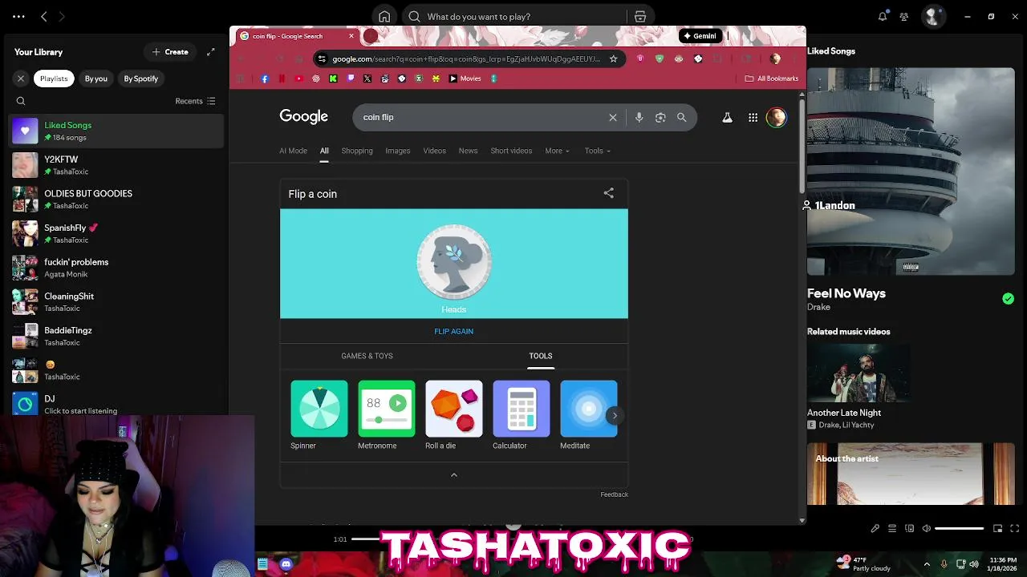Screen dimensions: 1027x577
Task: Open Facebook bookmark in bookmarks bar
Action: tap(265, 79)
